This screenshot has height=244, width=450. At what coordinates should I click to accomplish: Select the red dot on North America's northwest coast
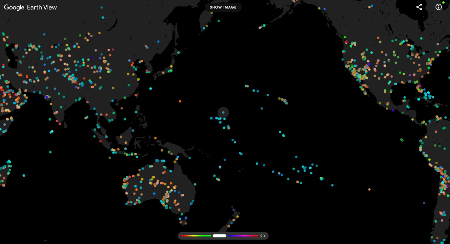point(346,42)
